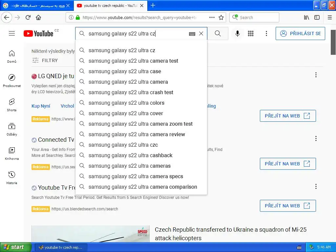Viewport: 336px width, 252px height.
Task: Open the YouTube apps grid
Action: pyautogui.click(x=250, y=33)
